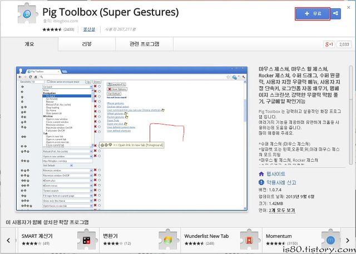This screenshot has height=254, width=356.
Task: Show next related extensions with right arrow
Action: 348,241
